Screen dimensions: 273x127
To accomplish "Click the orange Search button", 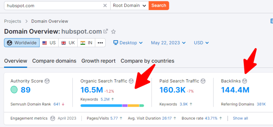I will 159,6.
